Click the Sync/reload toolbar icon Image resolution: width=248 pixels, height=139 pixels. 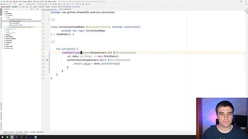tap(7, 4)
